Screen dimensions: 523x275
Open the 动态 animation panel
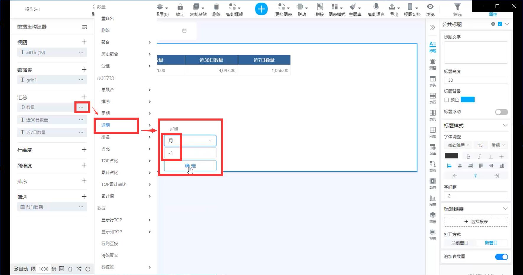point(433,183)
